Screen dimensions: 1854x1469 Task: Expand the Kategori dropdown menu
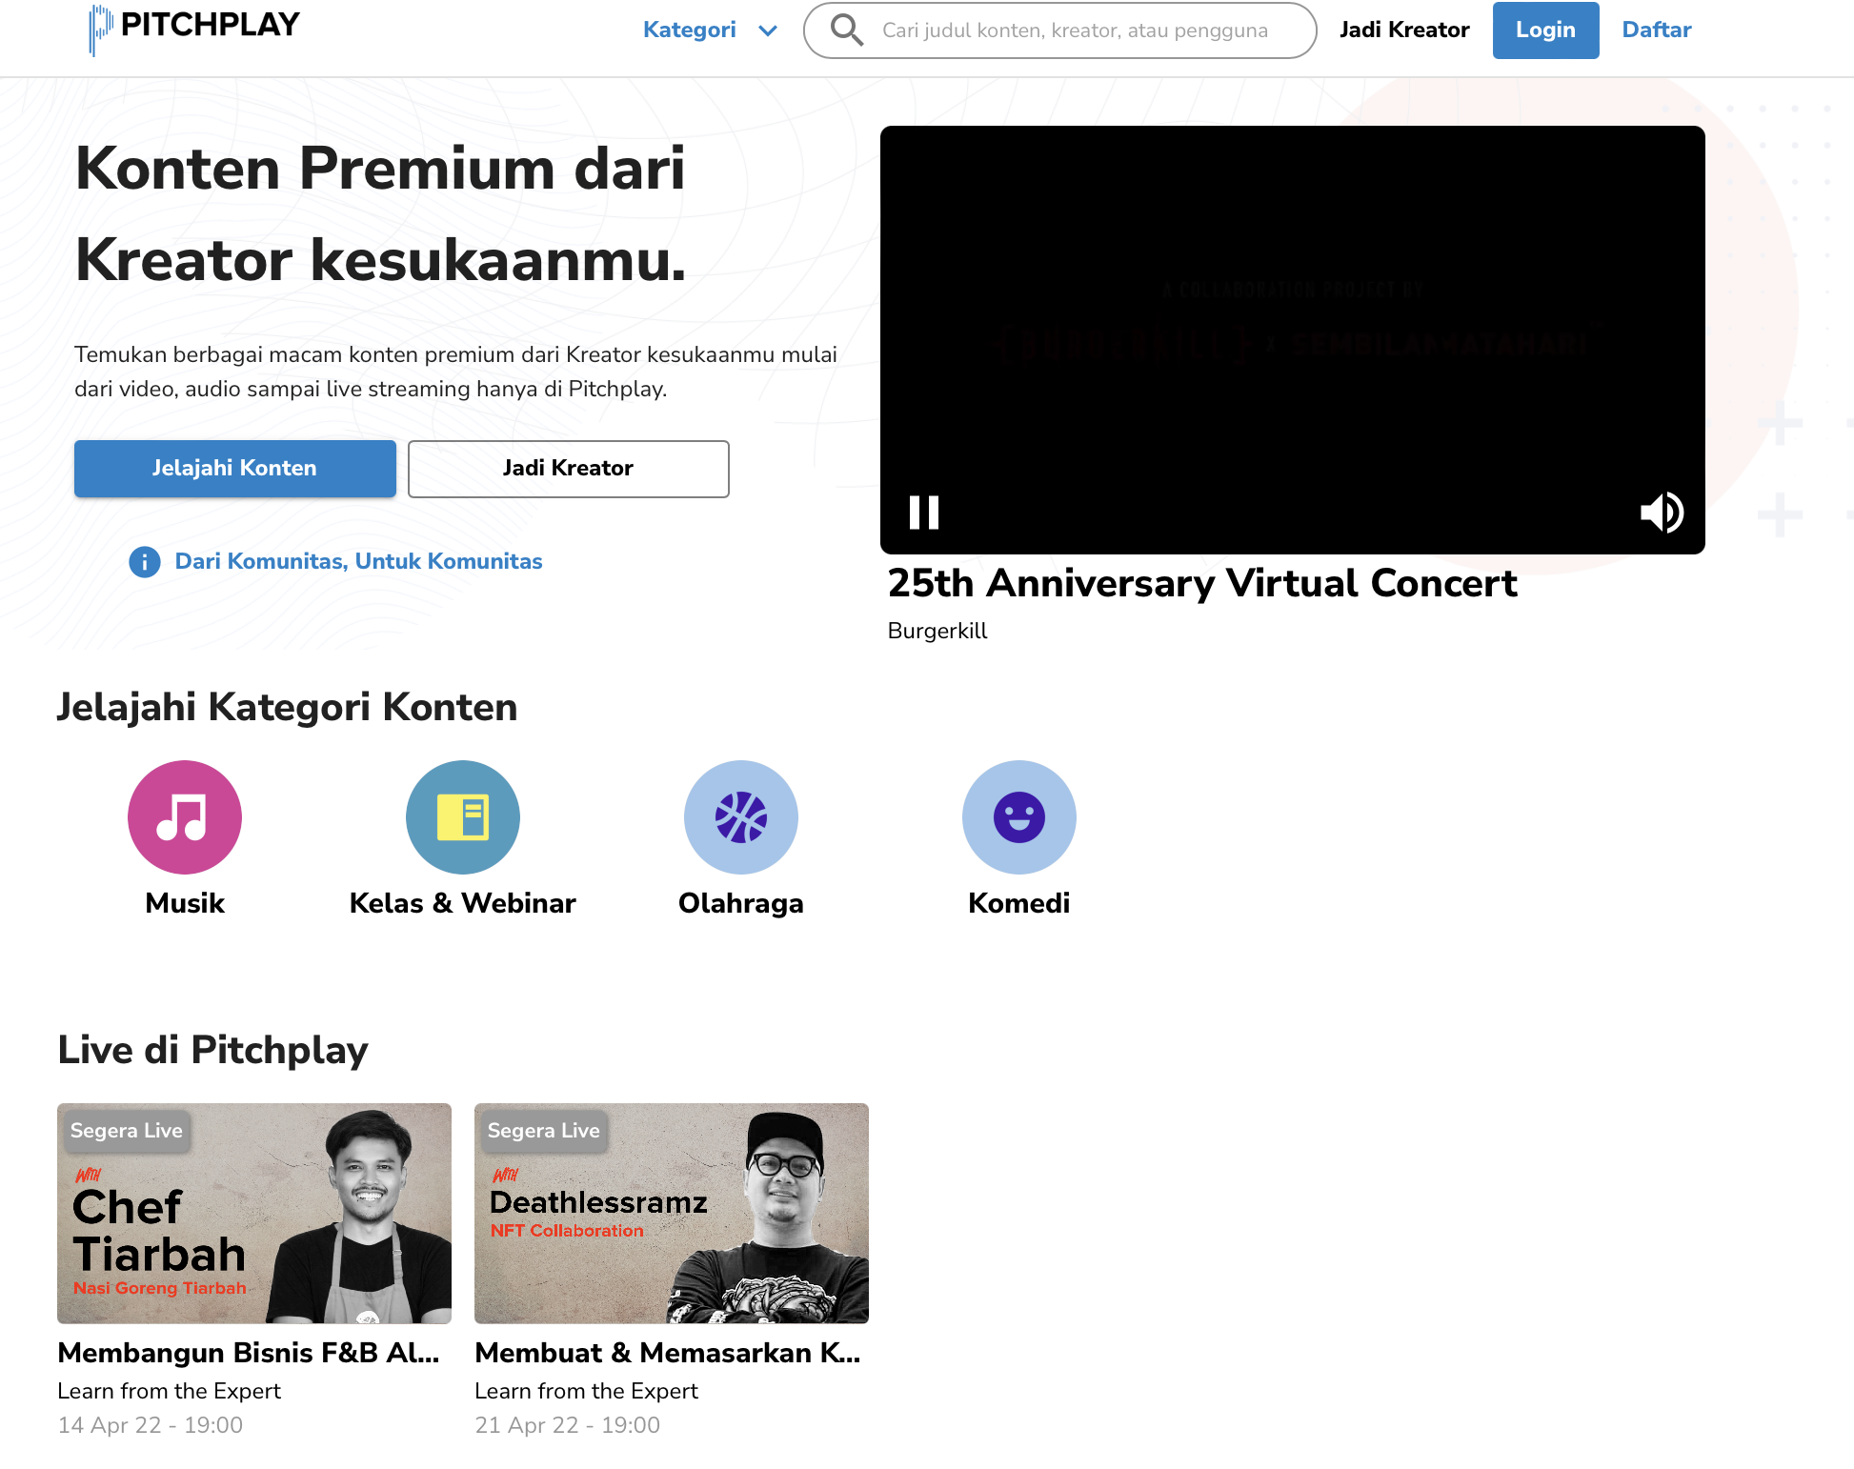click(710, 30)
